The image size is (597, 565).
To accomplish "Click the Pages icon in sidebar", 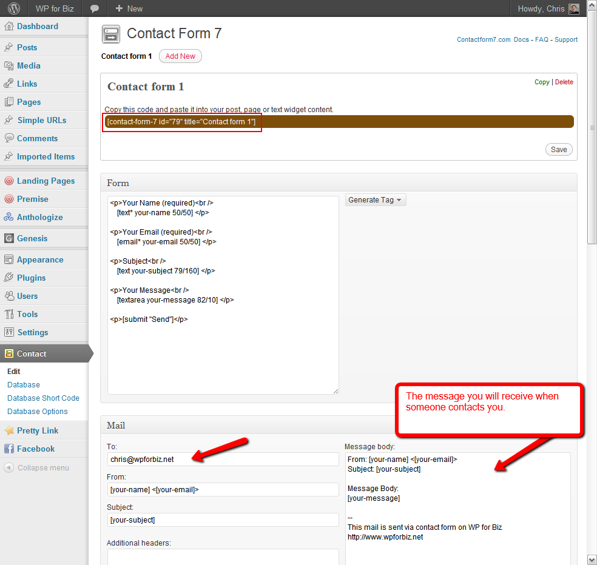I will tap(8, 102).
